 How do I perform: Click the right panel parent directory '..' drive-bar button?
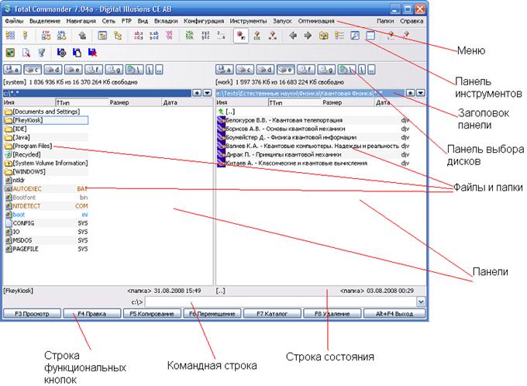point(371,70)
